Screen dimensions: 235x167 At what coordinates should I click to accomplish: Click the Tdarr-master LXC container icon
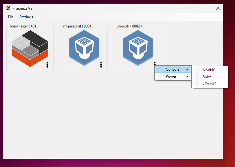click(x=30, y=48)
